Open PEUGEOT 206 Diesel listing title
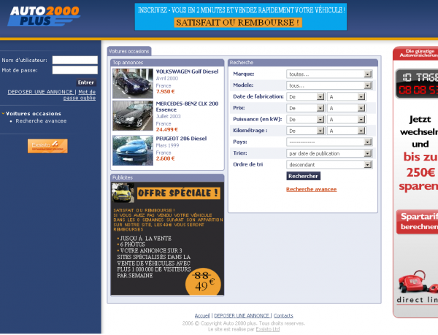This screenshot has width=438, height=335. point(181,139)
